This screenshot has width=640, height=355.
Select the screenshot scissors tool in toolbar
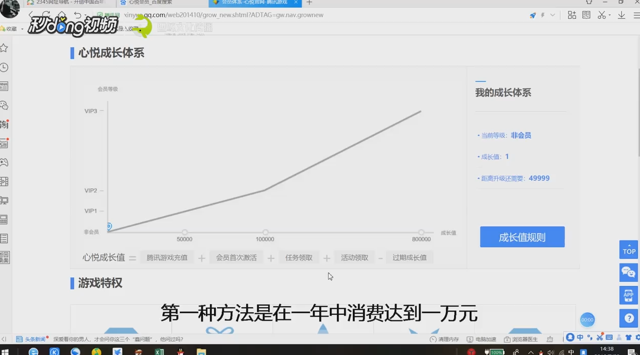coord(601,15)
